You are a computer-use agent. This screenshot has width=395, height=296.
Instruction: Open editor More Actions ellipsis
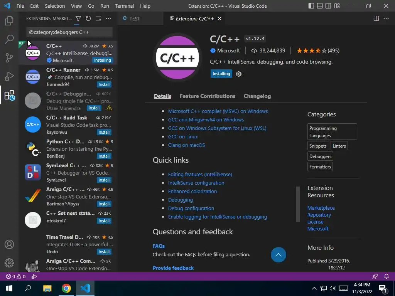click(x=386, y=18)
